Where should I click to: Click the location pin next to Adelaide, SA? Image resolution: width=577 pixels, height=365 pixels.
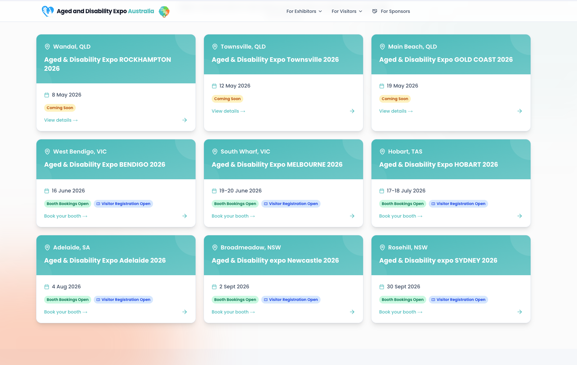click(47, 248)
